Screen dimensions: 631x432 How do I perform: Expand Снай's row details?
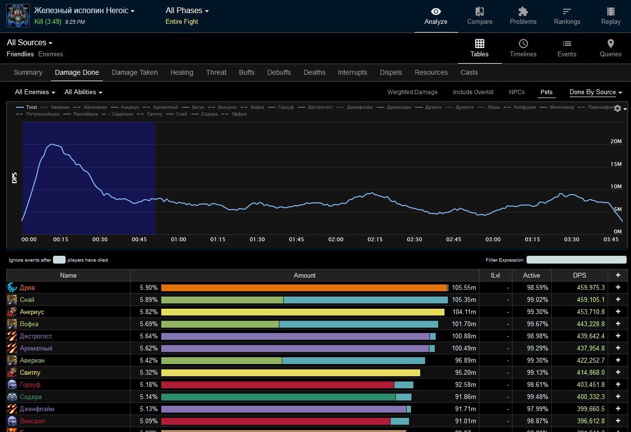coord(618,299)
